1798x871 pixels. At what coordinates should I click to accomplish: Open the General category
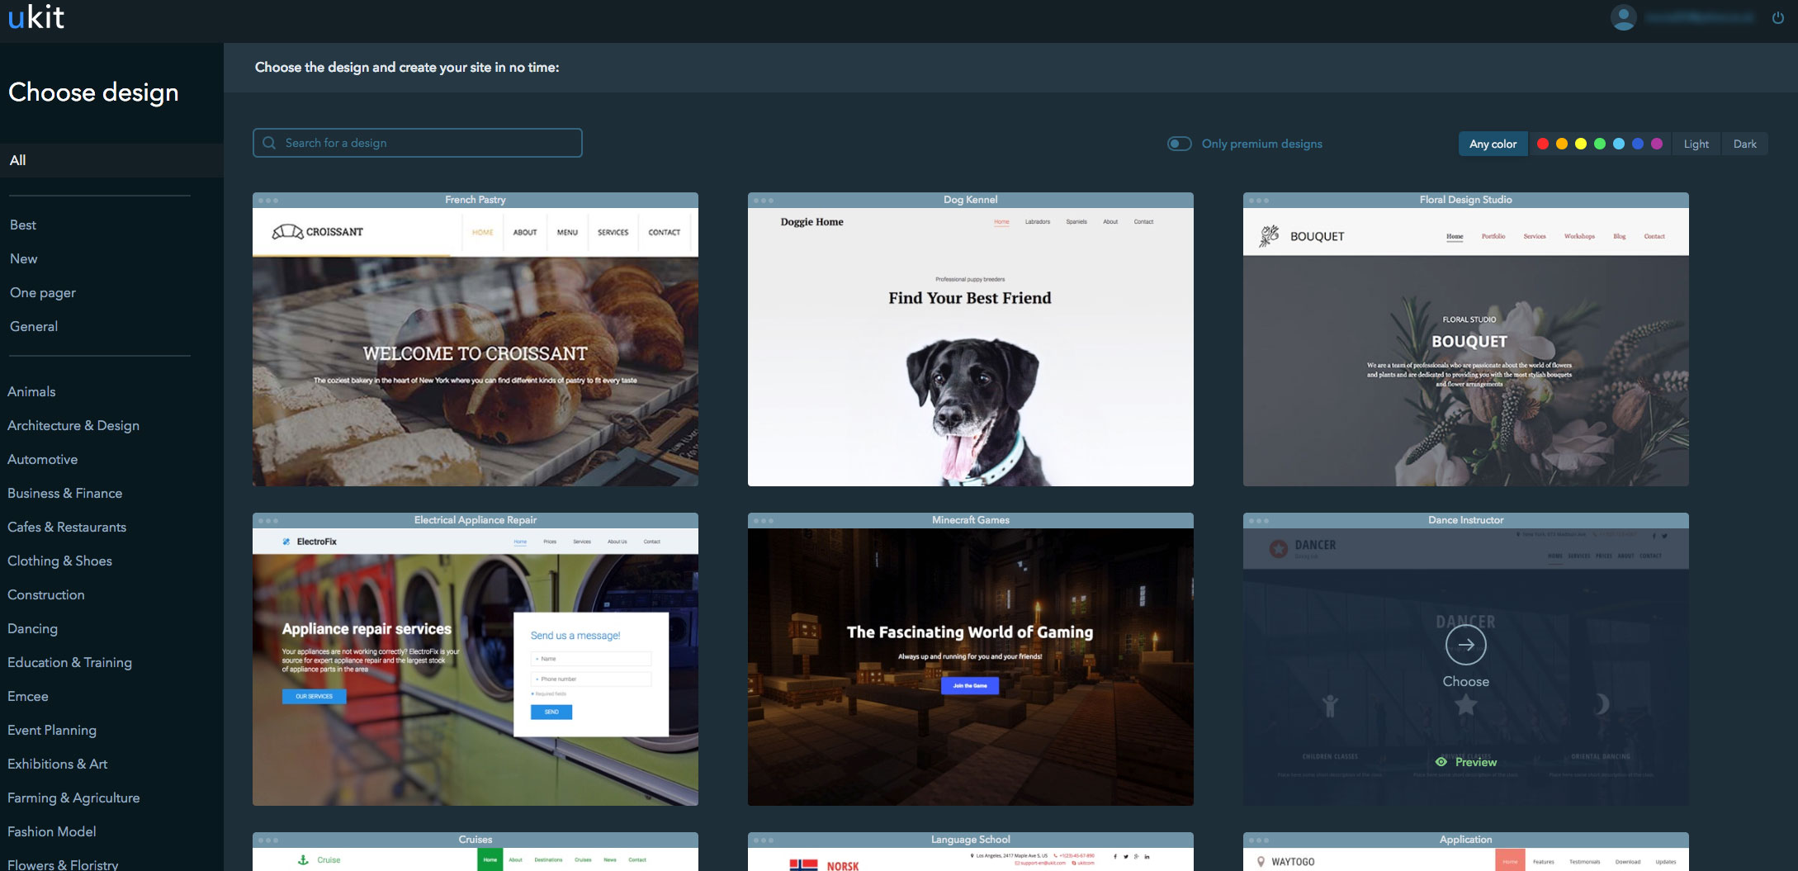coord(34,327)
